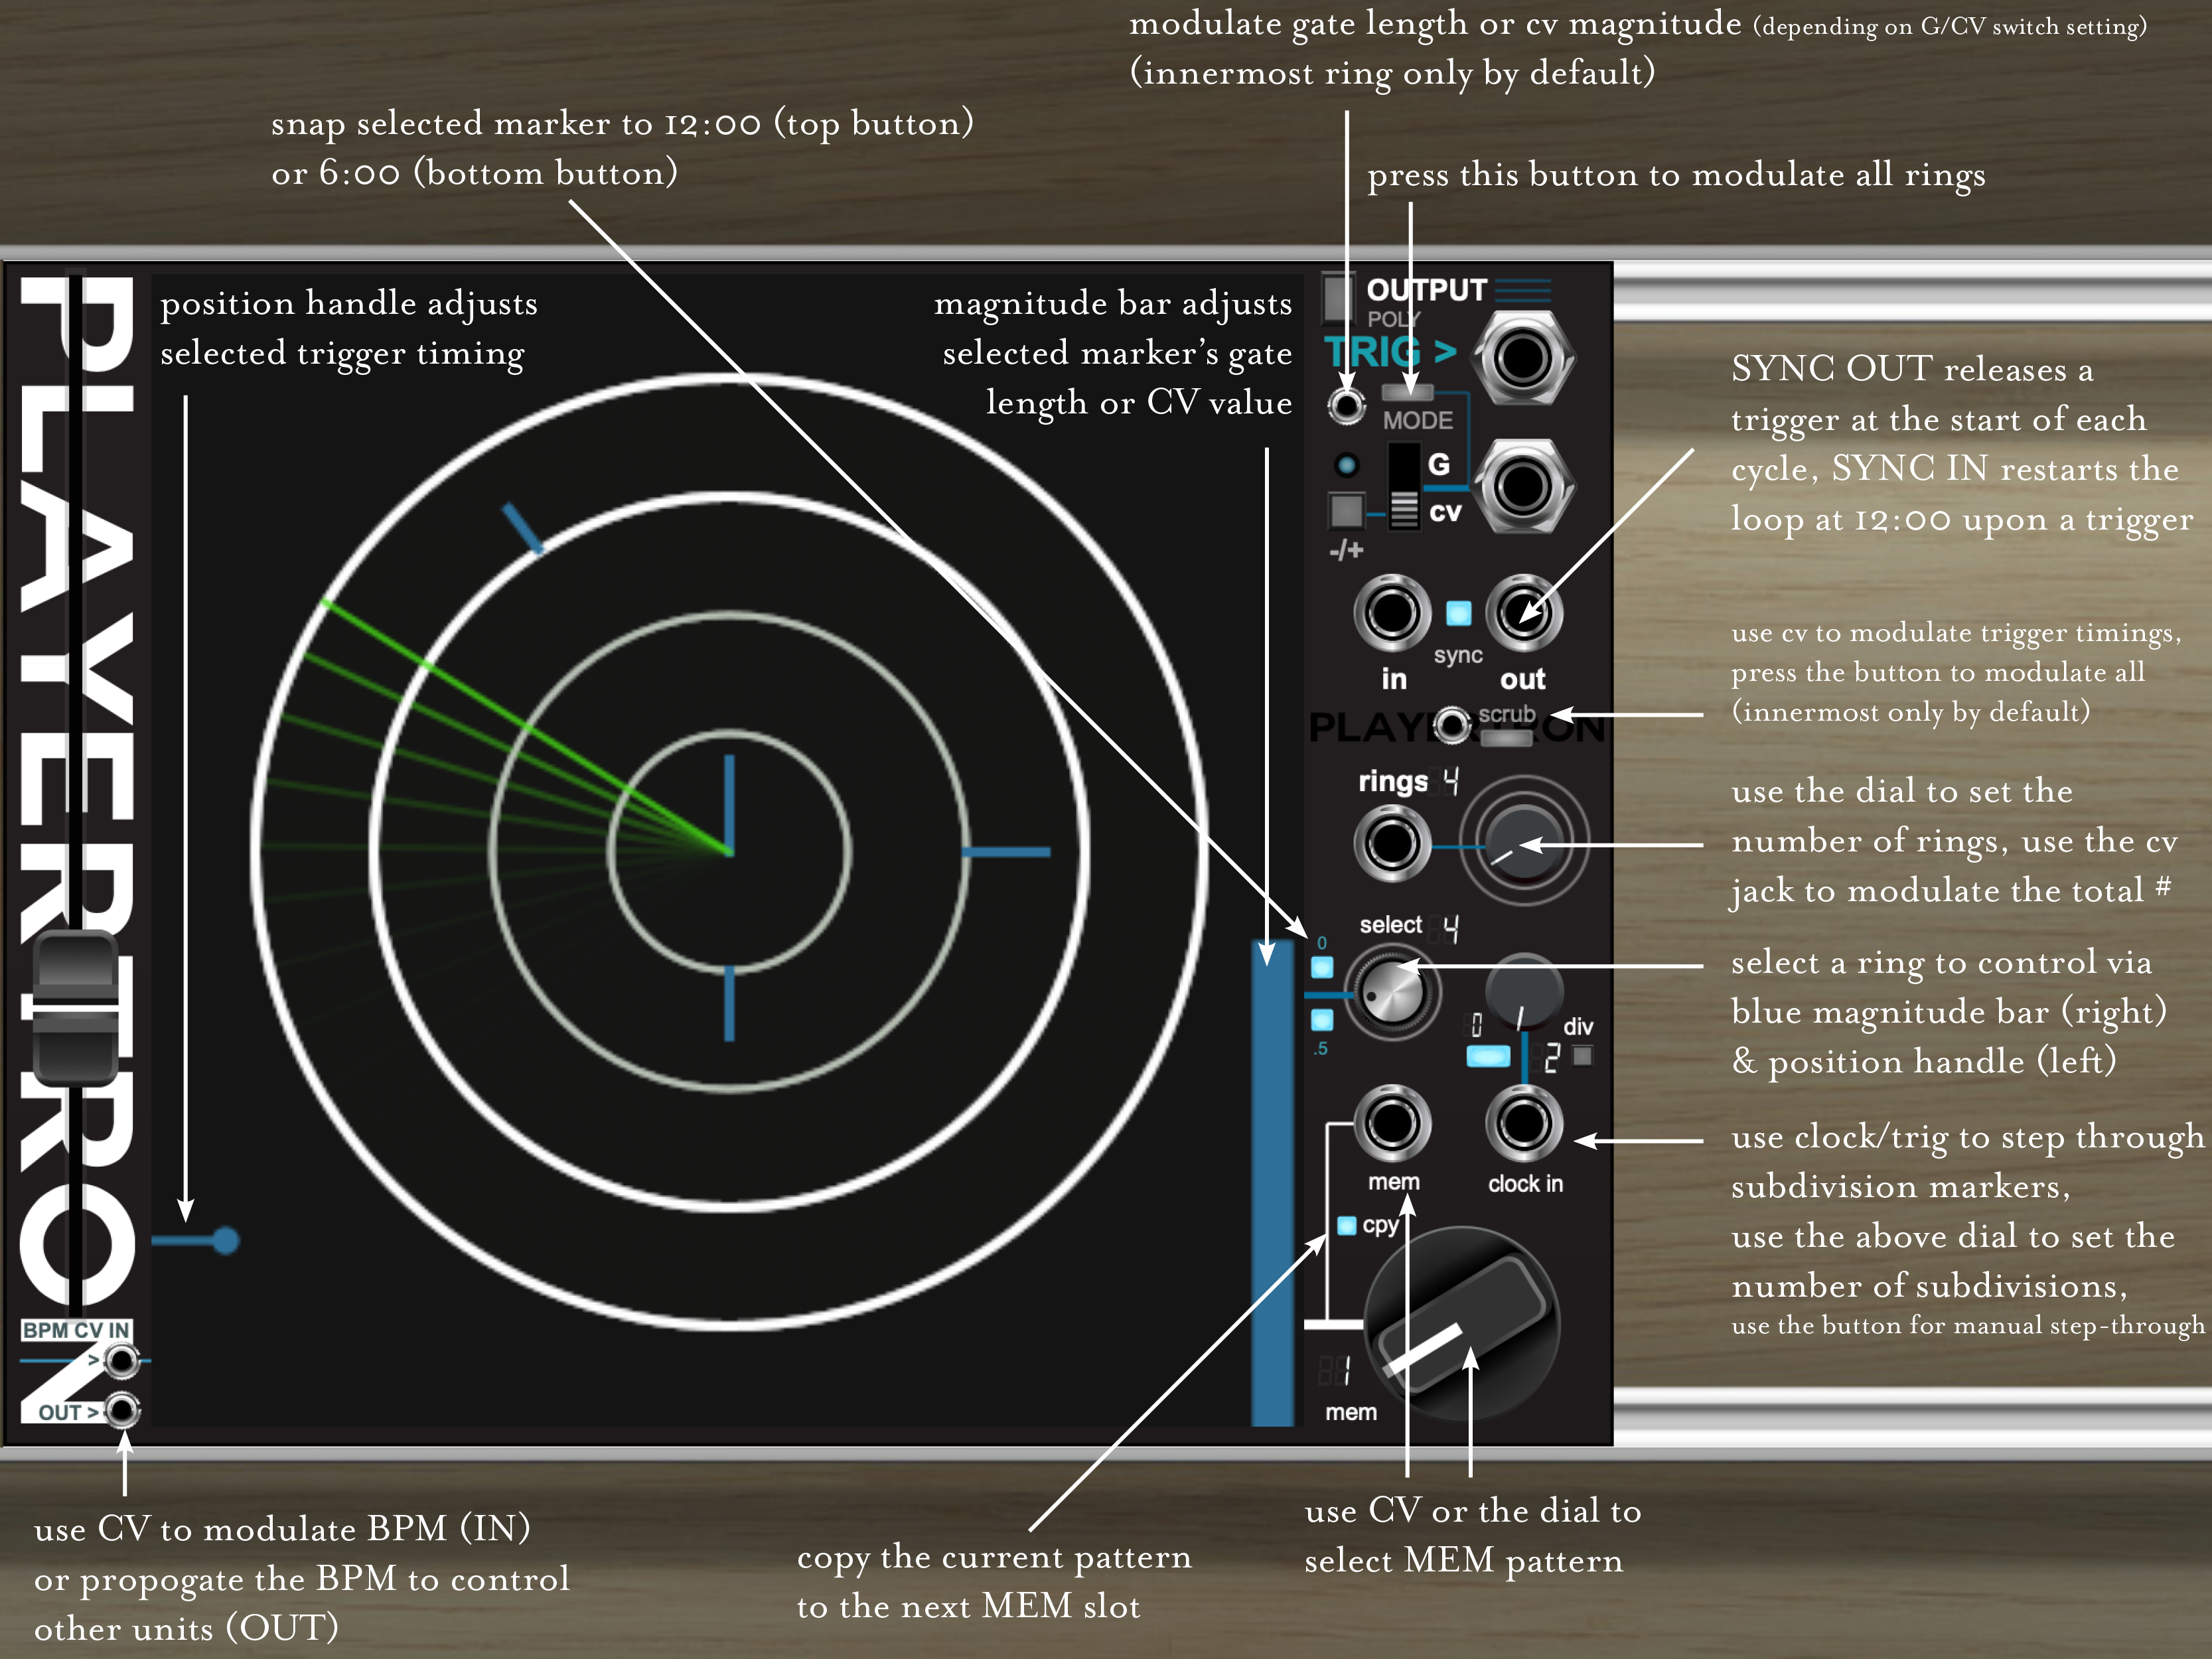Click the BPM CV IN jack
This screenshot has height=1659, width=2212.
click(x=122, y=1360)
